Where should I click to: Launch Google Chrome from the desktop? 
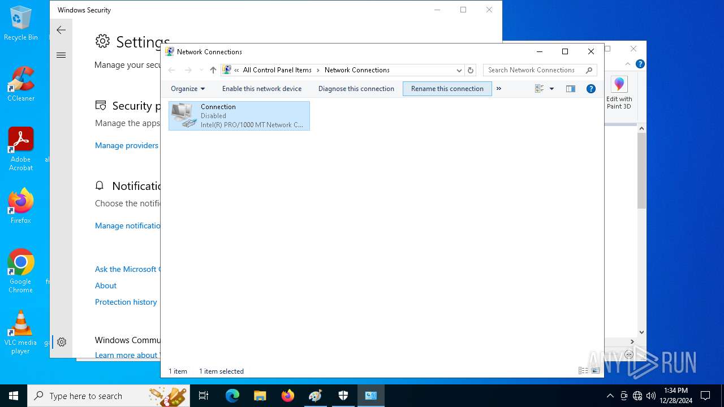21,271
